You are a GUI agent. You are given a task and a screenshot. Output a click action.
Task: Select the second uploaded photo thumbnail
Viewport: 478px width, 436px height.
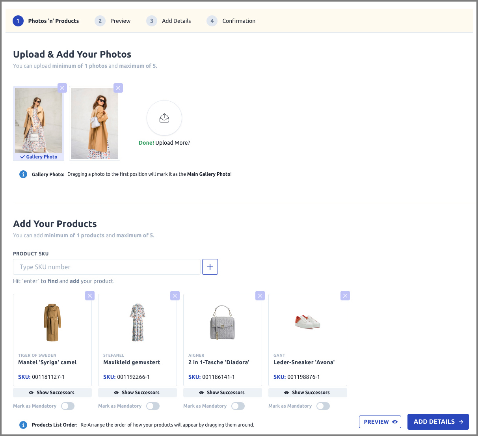click(x=95, y=123)
